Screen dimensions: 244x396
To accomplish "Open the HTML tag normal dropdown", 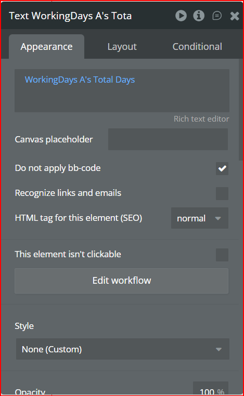I will (199, 218).
